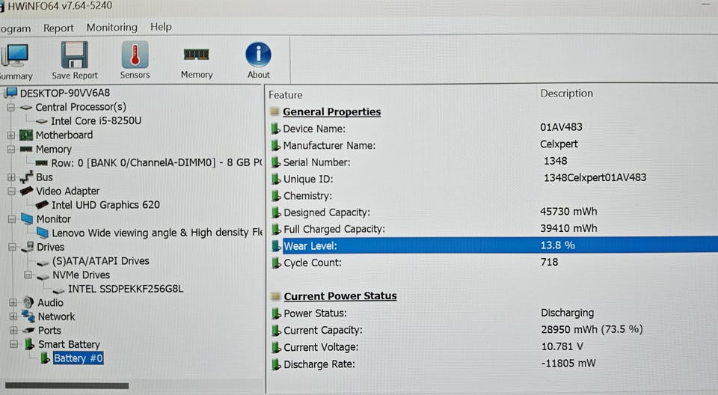Select the Chemistry row

494,196
